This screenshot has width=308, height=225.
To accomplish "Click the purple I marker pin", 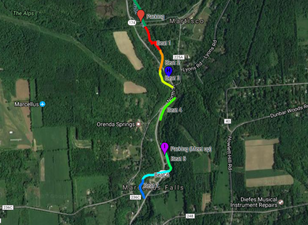I will (165, 148).
